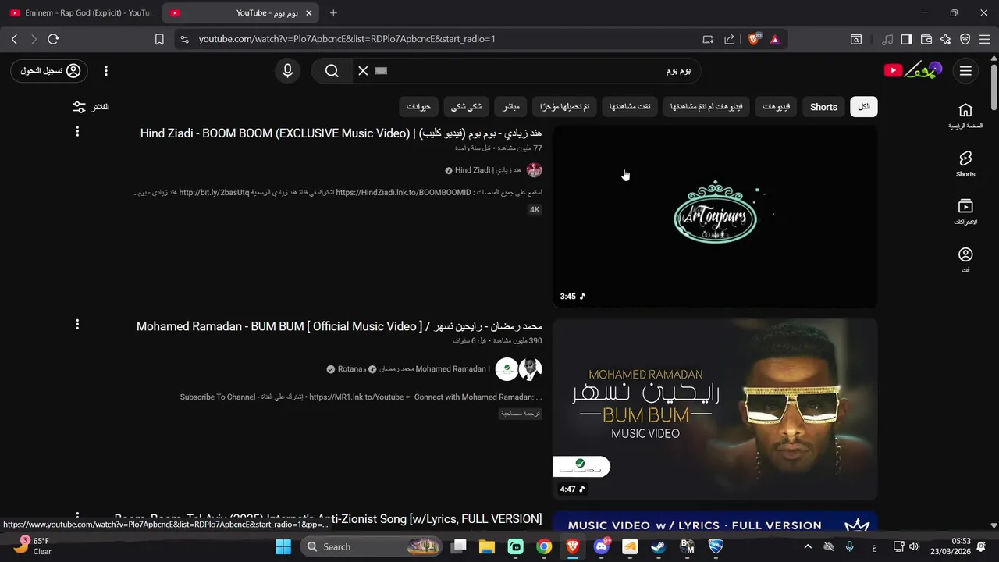Open the YouTube hamburger guide menu

pyautogui.click(x=965, y=71)
